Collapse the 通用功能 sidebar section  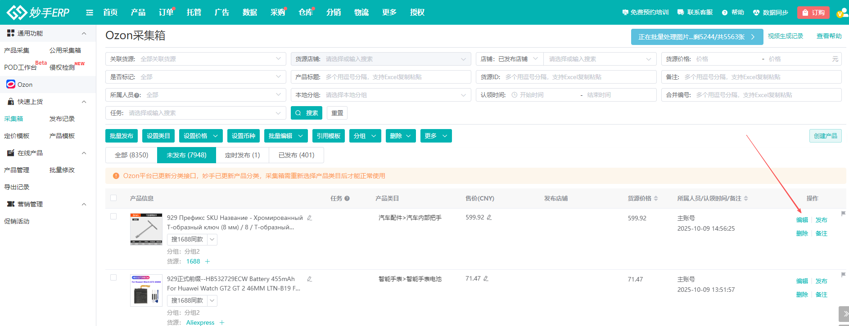(x=84, y=33)
